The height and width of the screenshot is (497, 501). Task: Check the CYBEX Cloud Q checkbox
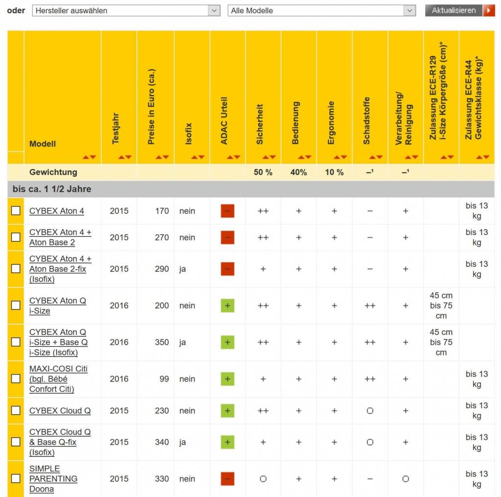click(16, 410)
